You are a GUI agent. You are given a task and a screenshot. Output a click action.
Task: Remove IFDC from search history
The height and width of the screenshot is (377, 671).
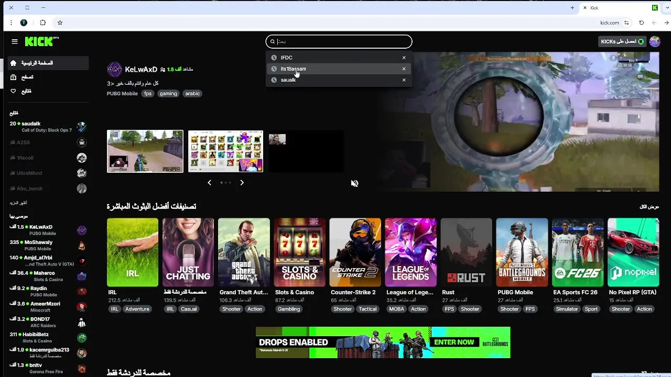pos(404,58)
